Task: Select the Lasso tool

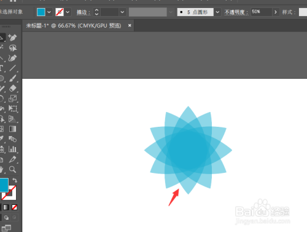Action: point(12,48)
